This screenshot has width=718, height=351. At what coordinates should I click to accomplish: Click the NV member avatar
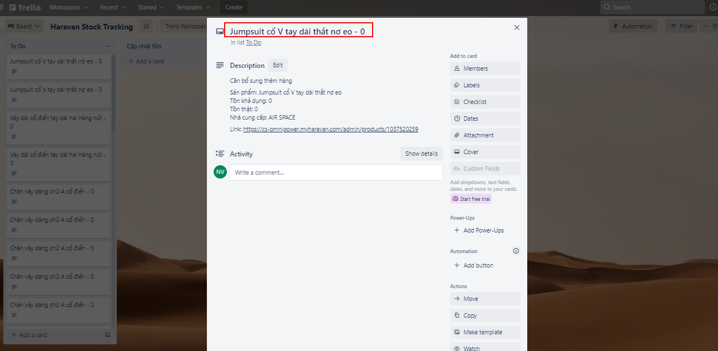pos(220,172)
